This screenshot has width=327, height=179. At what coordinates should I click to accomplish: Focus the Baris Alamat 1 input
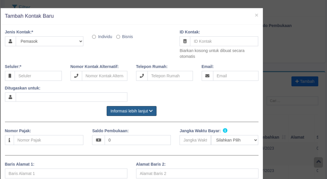66,174
